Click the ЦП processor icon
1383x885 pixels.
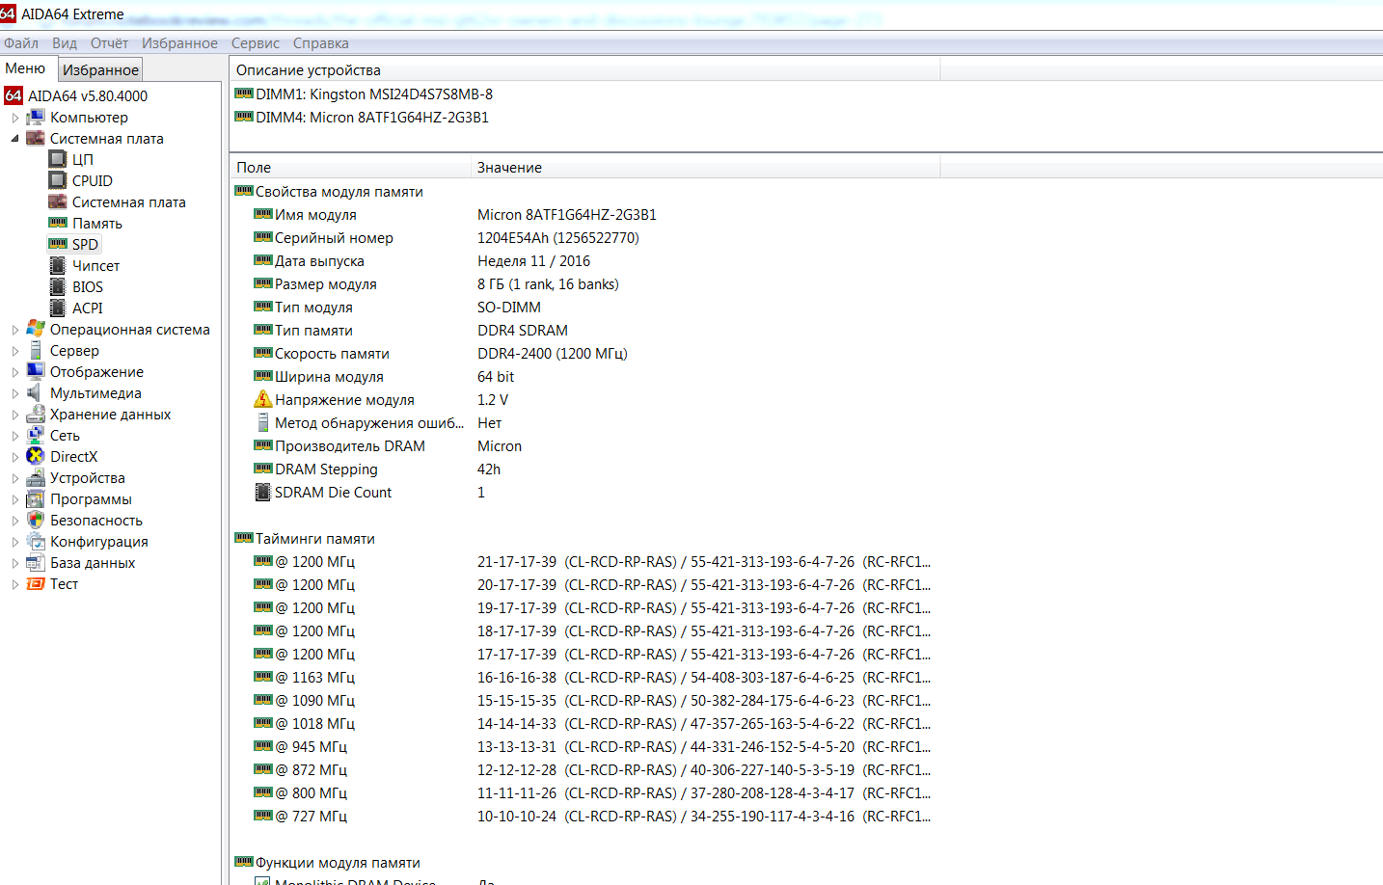58,159
